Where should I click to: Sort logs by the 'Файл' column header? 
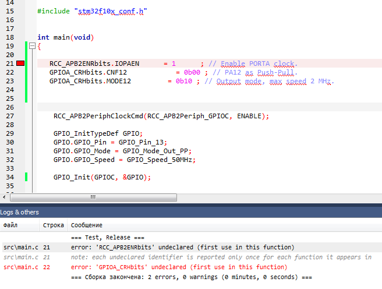(x=10, y=225)
